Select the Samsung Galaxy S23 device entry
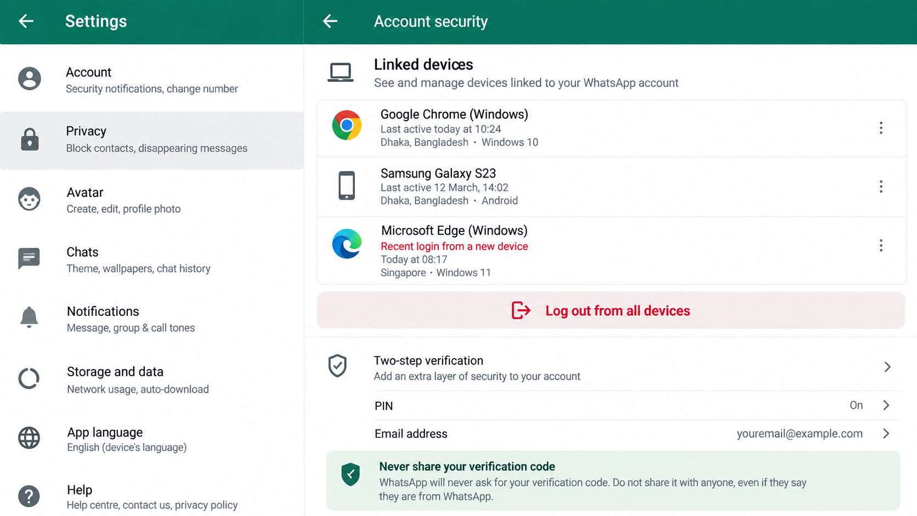The height and width of the screenshot is (516, 917). [612, 186]
